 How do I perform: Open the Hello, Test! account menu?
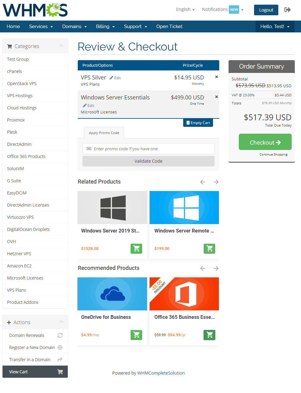(x=275, y=26)
